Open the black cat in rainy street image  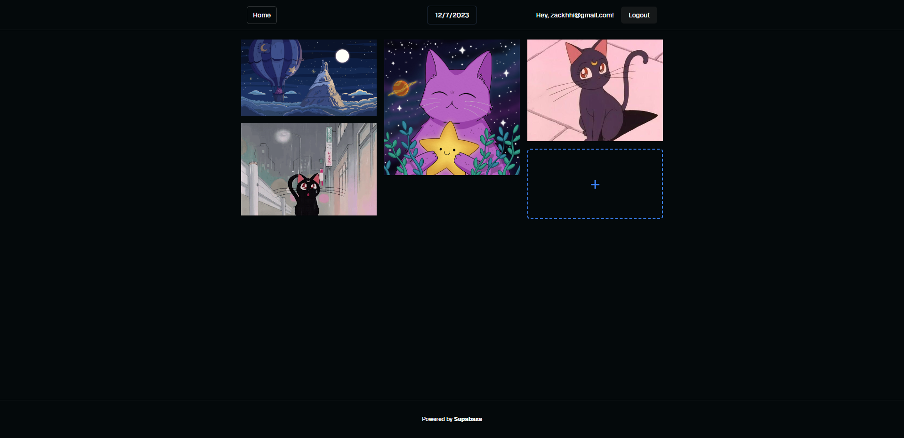[x=309, y=169]
